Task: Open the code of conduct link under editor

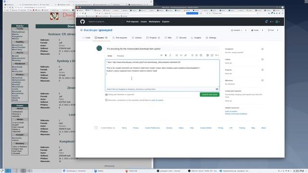Action: (157, 100)
